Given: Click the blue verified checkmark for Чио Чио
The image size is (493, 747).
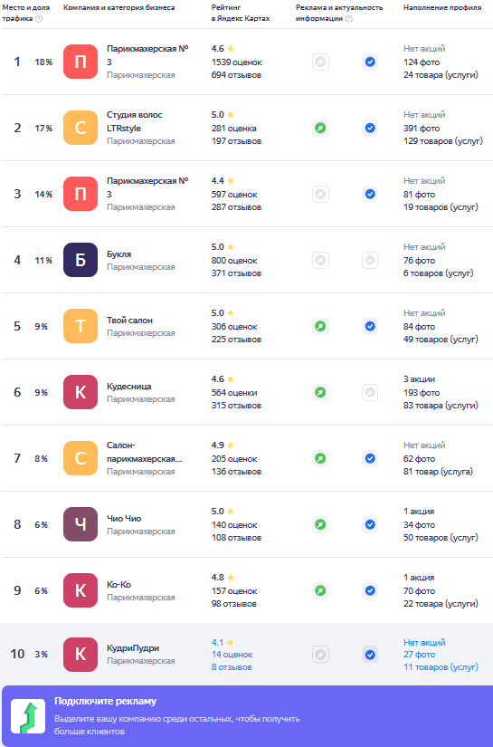Looking at the screenshot, I should pyautogui.click(x=370, y=524).
